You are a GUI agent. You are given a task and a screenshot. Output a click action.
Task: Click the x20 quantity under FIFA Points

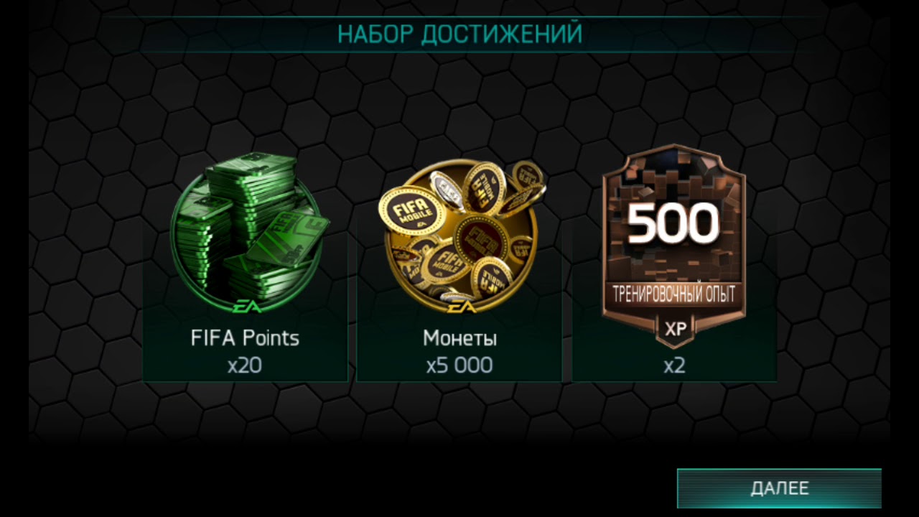(245, 365)
